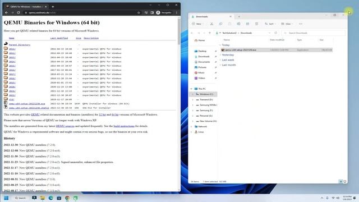This screenshot has width=359, height=202.
Task: Click the Cut icon in Explorer toolbar
Action: [211, 24]
